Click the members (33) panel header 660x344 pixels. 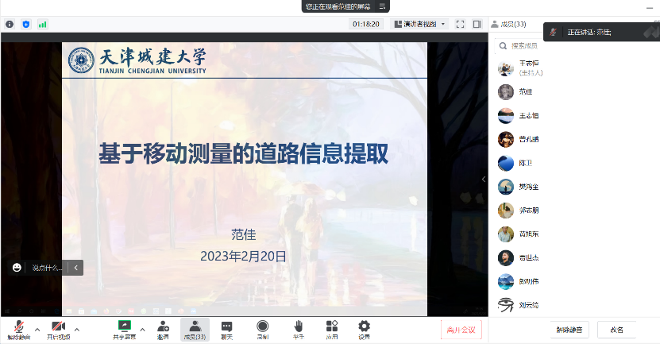tap(508, 25)
